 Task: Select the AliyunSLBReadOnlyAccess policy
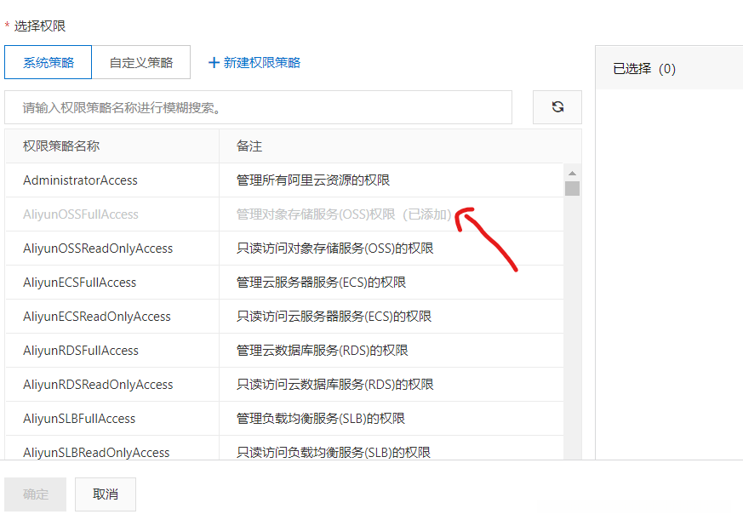click(96, 453)
